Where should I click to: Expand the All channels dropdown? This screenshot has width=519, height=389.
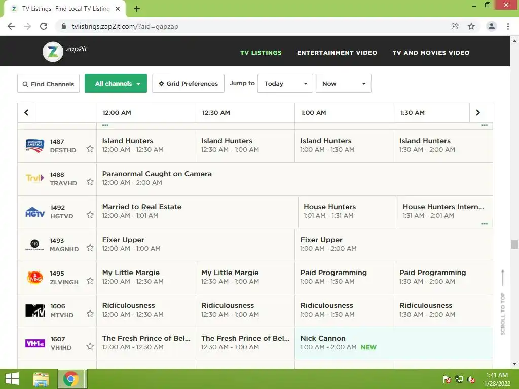[116, 84]
